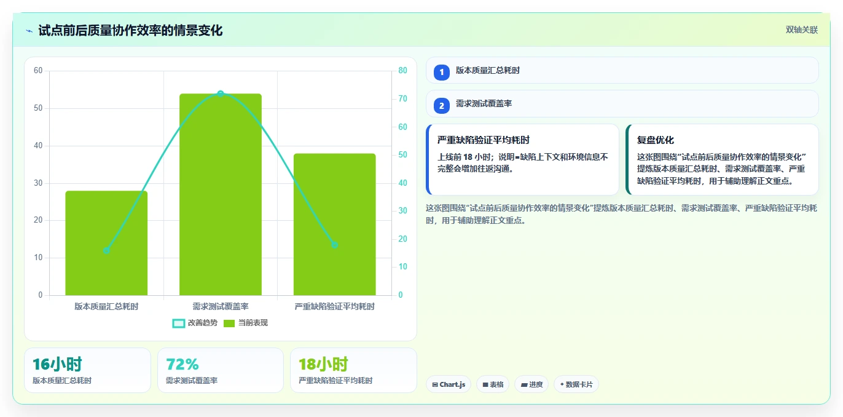The image size is (843, 417).
Task: Click left axis value 60
Action: point(38,71)
